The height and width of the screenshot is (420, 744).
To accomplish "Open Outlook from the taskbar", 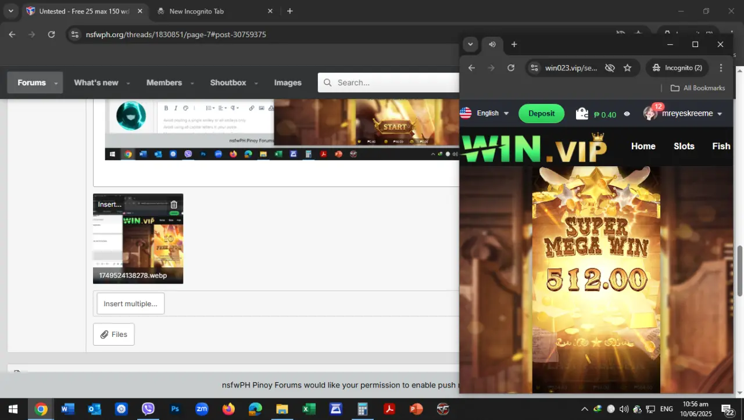I will pos(94,409).
